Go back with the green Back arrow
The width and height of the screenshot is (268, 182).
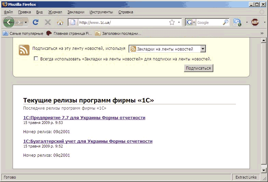(x=9, y=22)
